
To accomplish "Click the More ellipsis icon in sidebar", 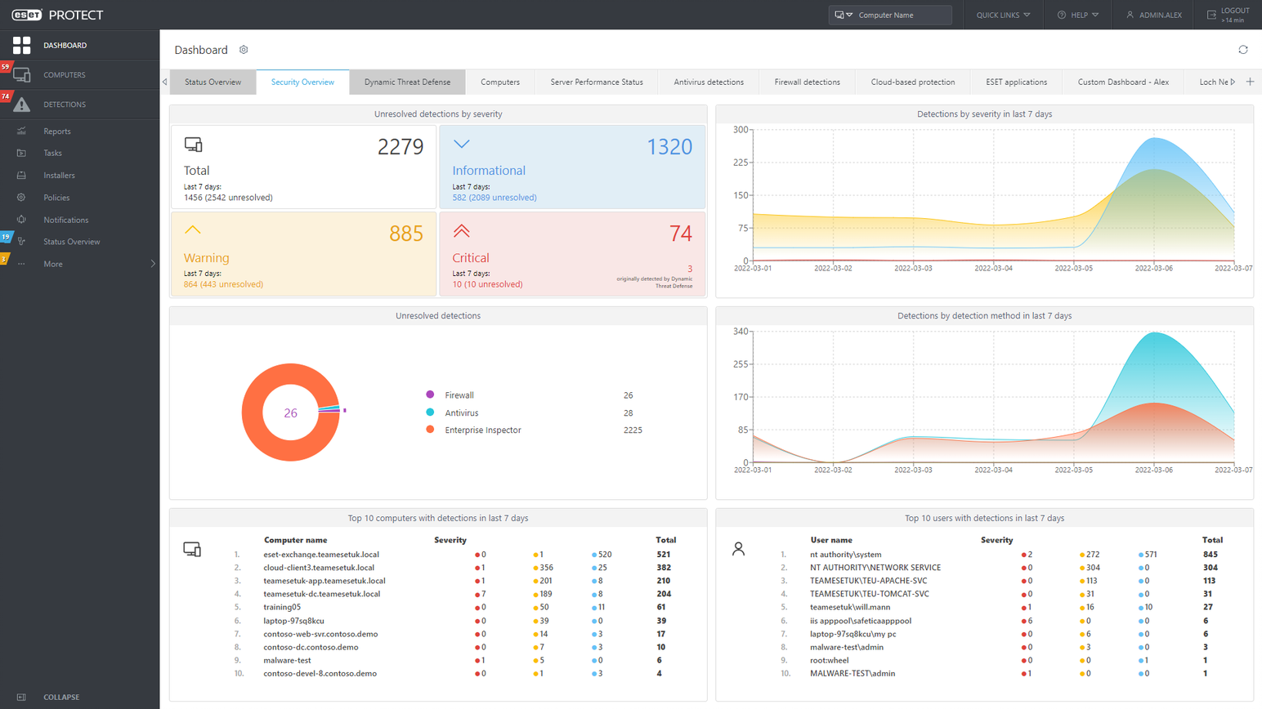I will [x=21, y=264].
